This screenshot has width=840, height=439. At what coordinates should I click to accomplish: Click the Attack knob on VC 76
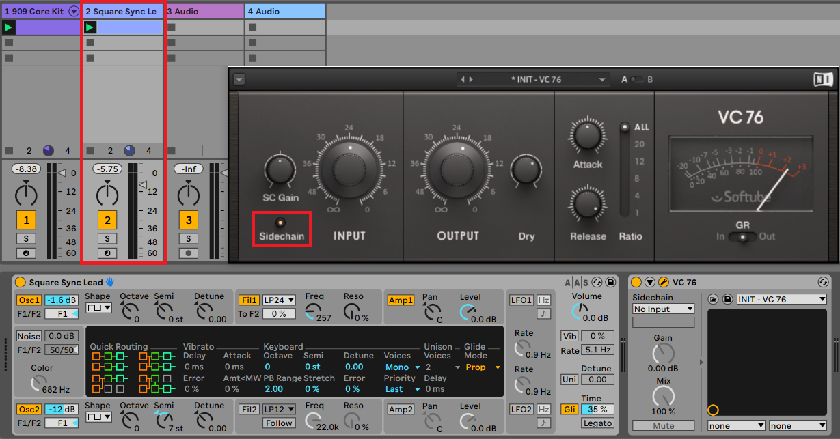click(587, 134)
